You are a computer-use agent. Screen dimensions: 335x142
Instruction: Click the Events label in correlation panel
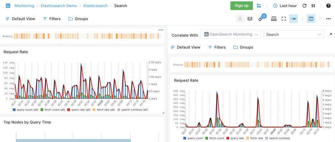click(178, 65)
